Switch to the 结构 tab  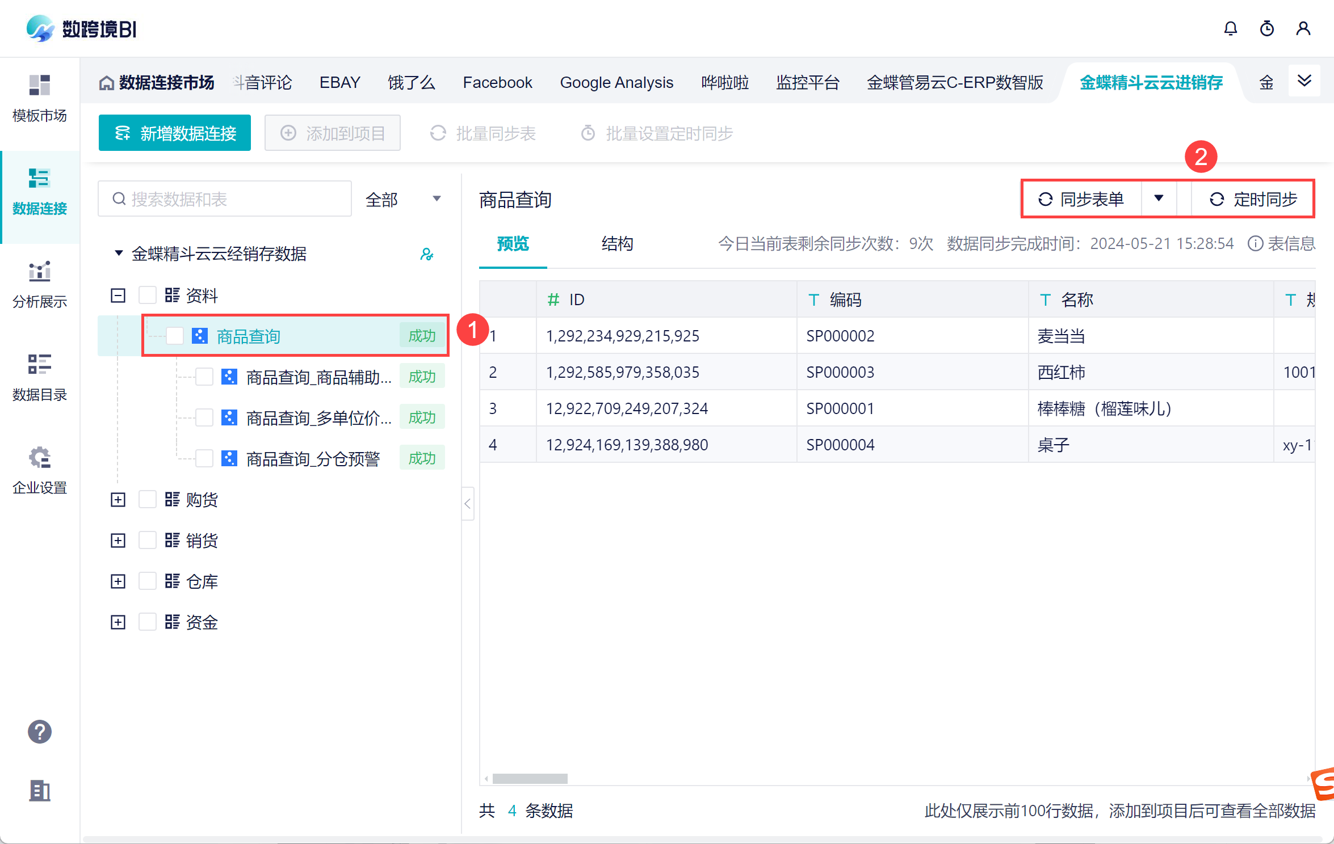[617, 244]
